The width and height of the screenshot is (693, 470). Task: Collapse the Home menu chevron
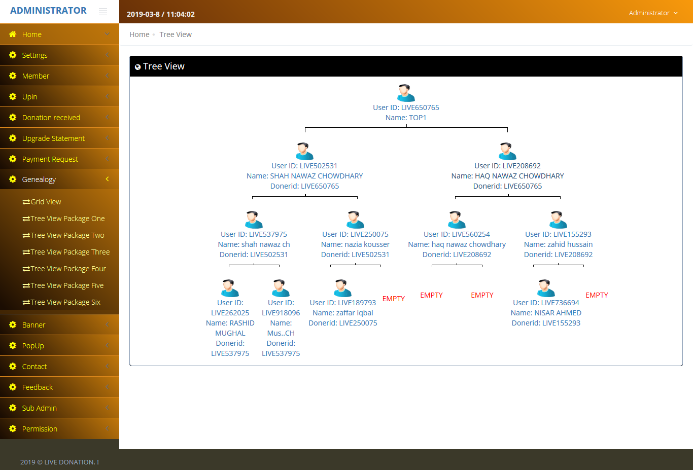tap(107, 34)
